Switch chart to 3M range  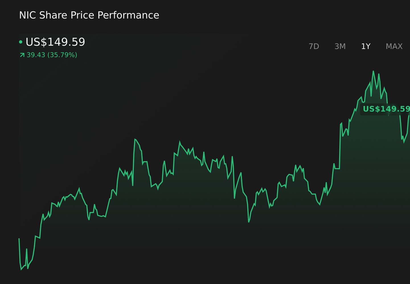tap(340, 46)
